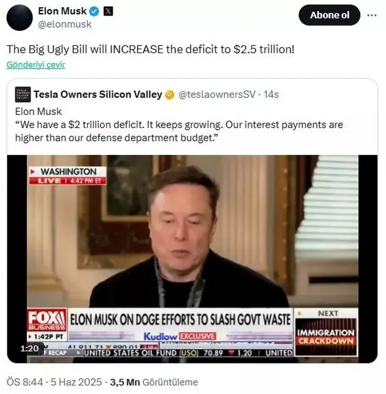This screenshot has width=386, height=394.
Task: Click the 3,5 Mn Görüntüleme views count
Action: tap(154, 382)
